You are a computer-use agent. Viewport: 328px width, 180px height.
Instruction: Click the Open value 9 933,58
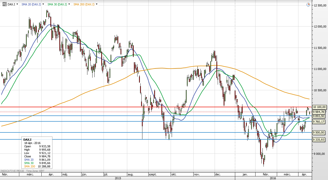tap(45, 146)
